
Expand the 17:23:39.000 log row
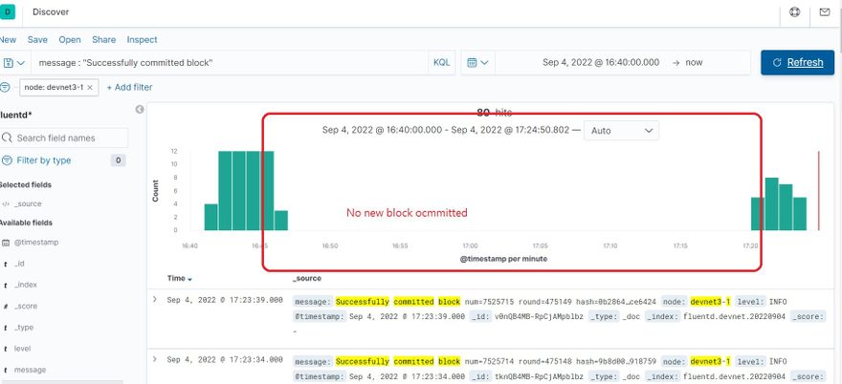155,300
